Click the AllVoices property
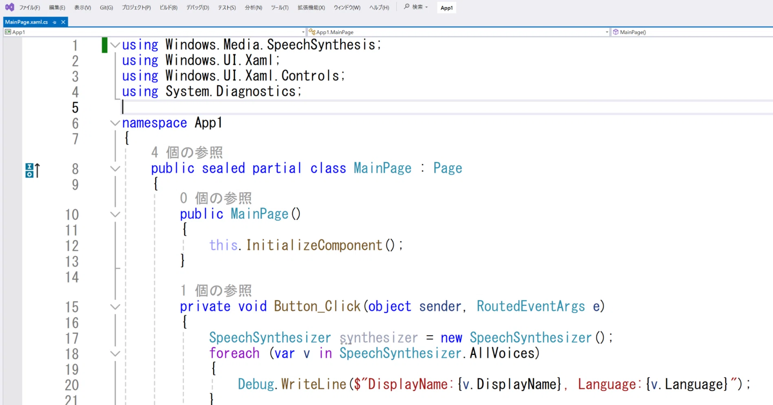 click(502, 353)
